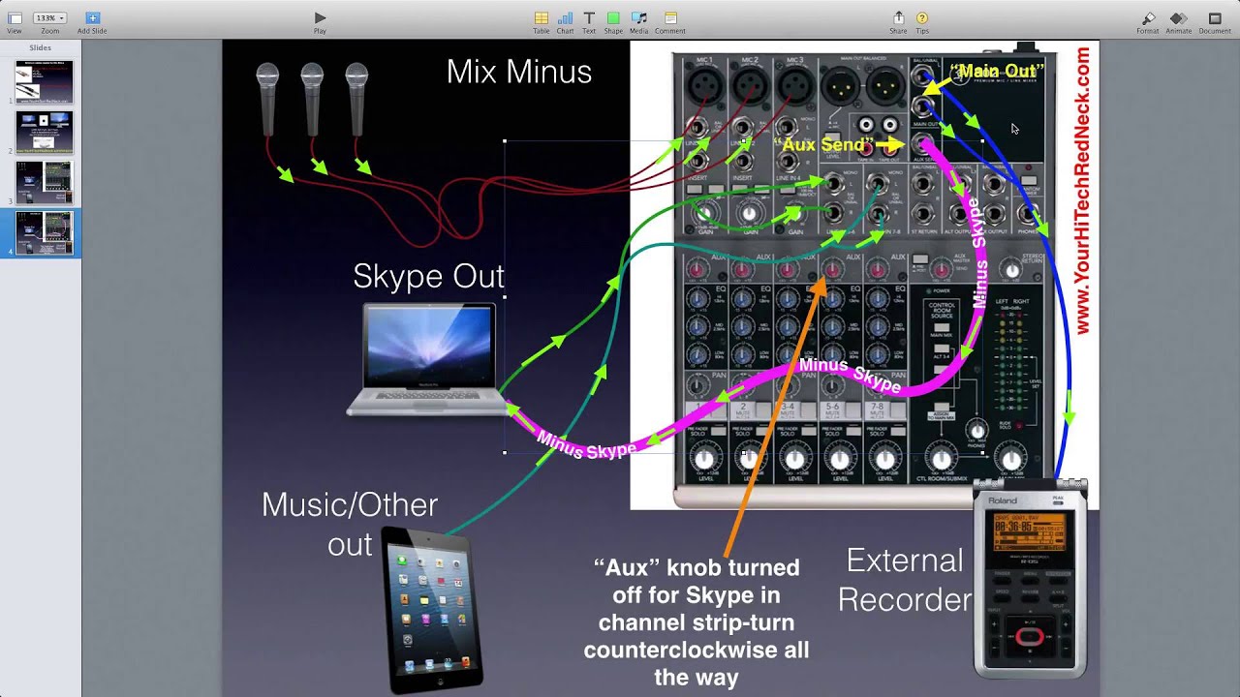Viewport: 1240px width, 697px height.
Task: Select the "Skype Out" text box
Action: coord(428,276)
